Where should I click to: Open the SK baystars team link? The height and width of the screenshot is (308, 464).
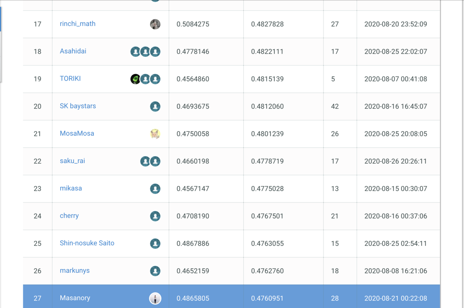(x=78, y=106)
